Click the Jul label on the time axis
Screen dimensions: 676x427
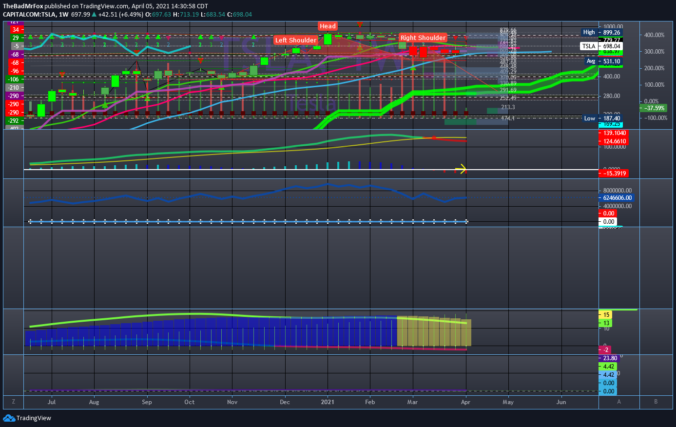(52, 402)
